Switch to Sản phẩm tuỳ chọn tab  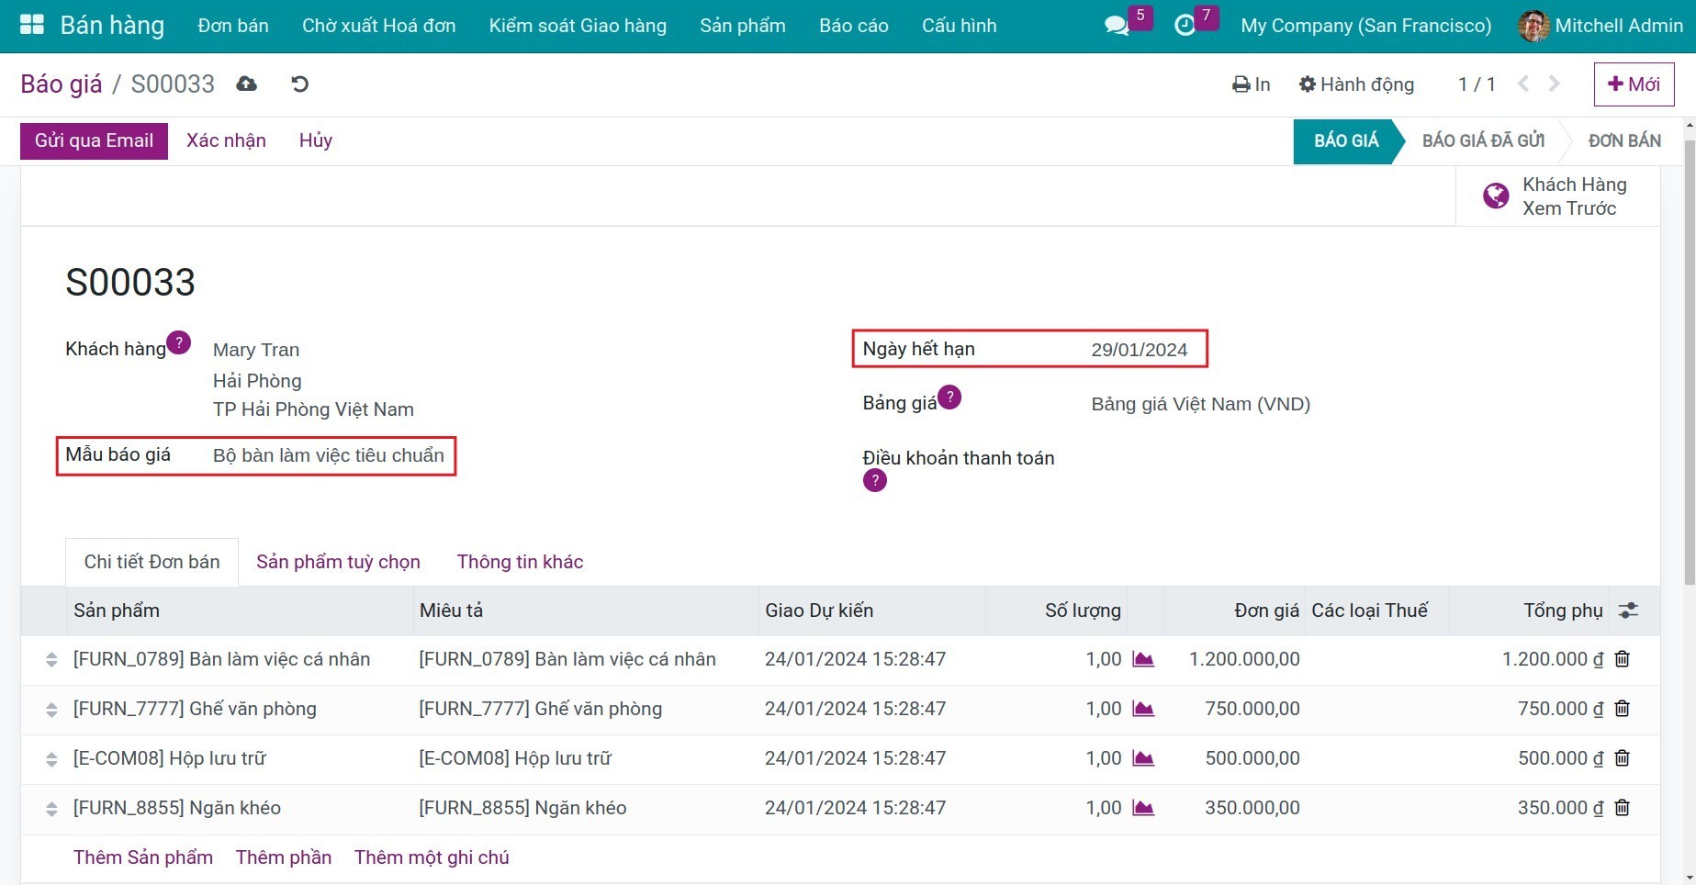click(338, 562)
